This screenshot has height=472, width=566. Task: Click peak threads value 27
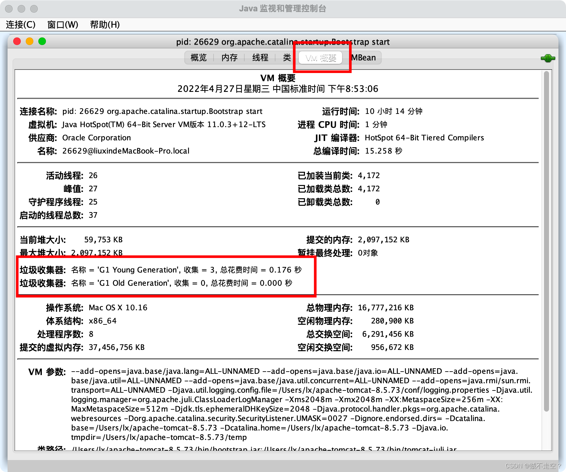[x=93, y=189]
